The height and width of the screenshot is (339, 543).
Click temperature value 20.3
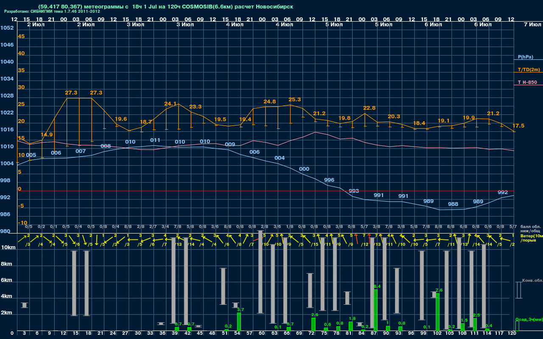pyautogui.click(x=394, y=117)
